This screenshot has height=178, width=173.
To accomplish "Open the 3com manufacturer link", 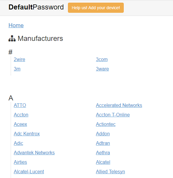I will tap(102, 59).
